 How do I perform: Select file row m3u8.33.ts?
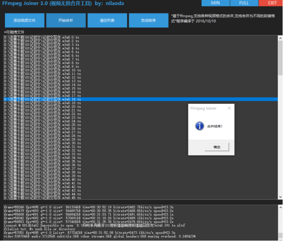pyautogui.click(x=141, y=154)
